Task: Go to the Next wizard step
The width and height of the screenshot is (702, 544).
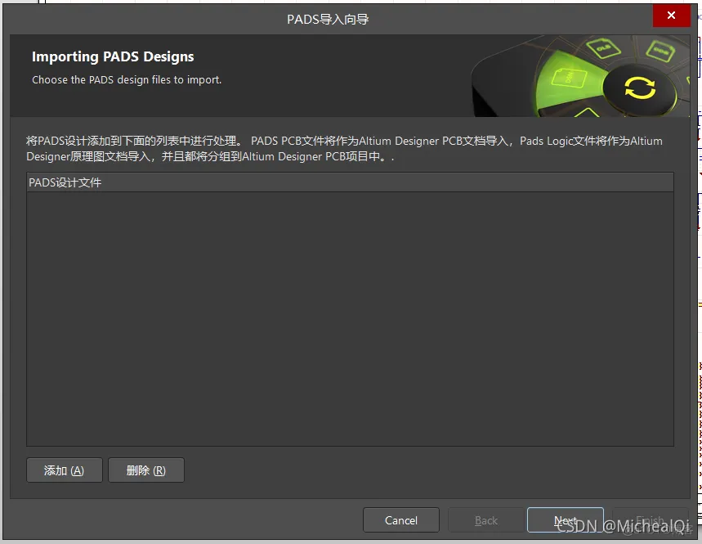Action: point(565,519)
